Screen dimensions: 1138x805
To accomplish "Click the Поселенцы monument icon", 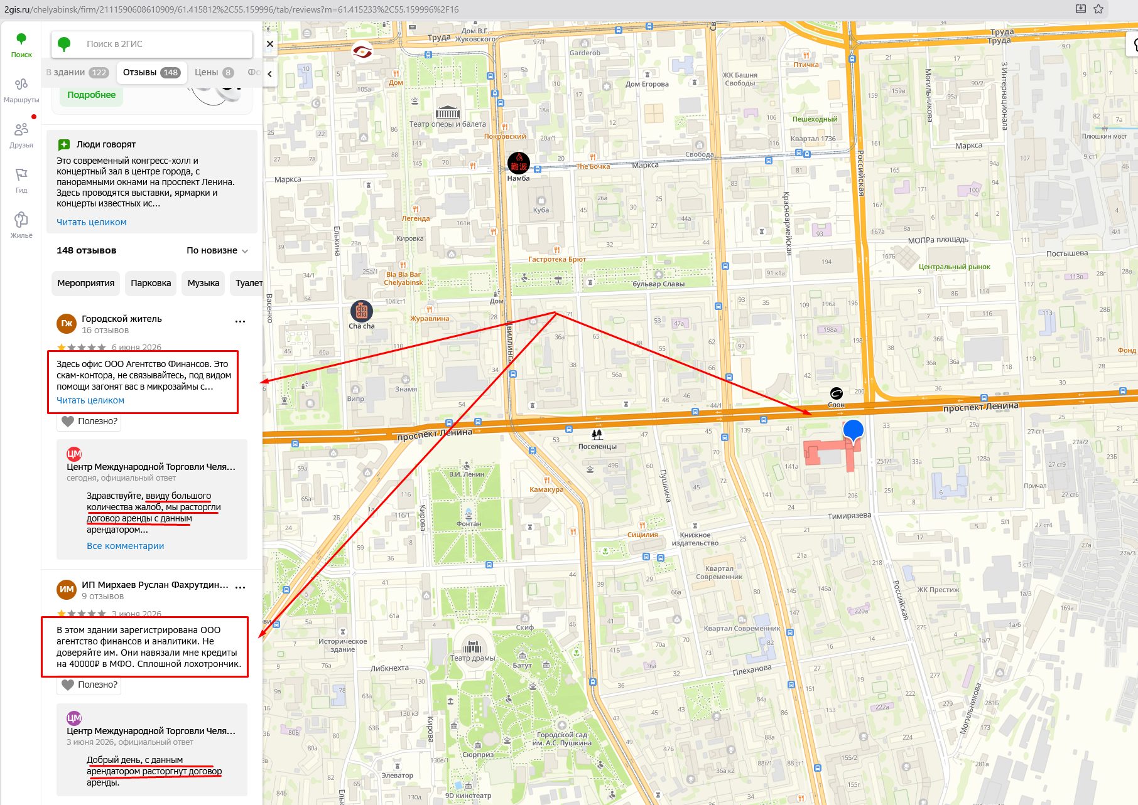I will click(597, 434).
